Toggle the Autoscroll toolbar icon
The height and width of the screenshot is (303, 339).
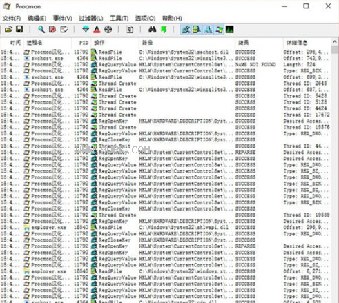click(52, 30)
